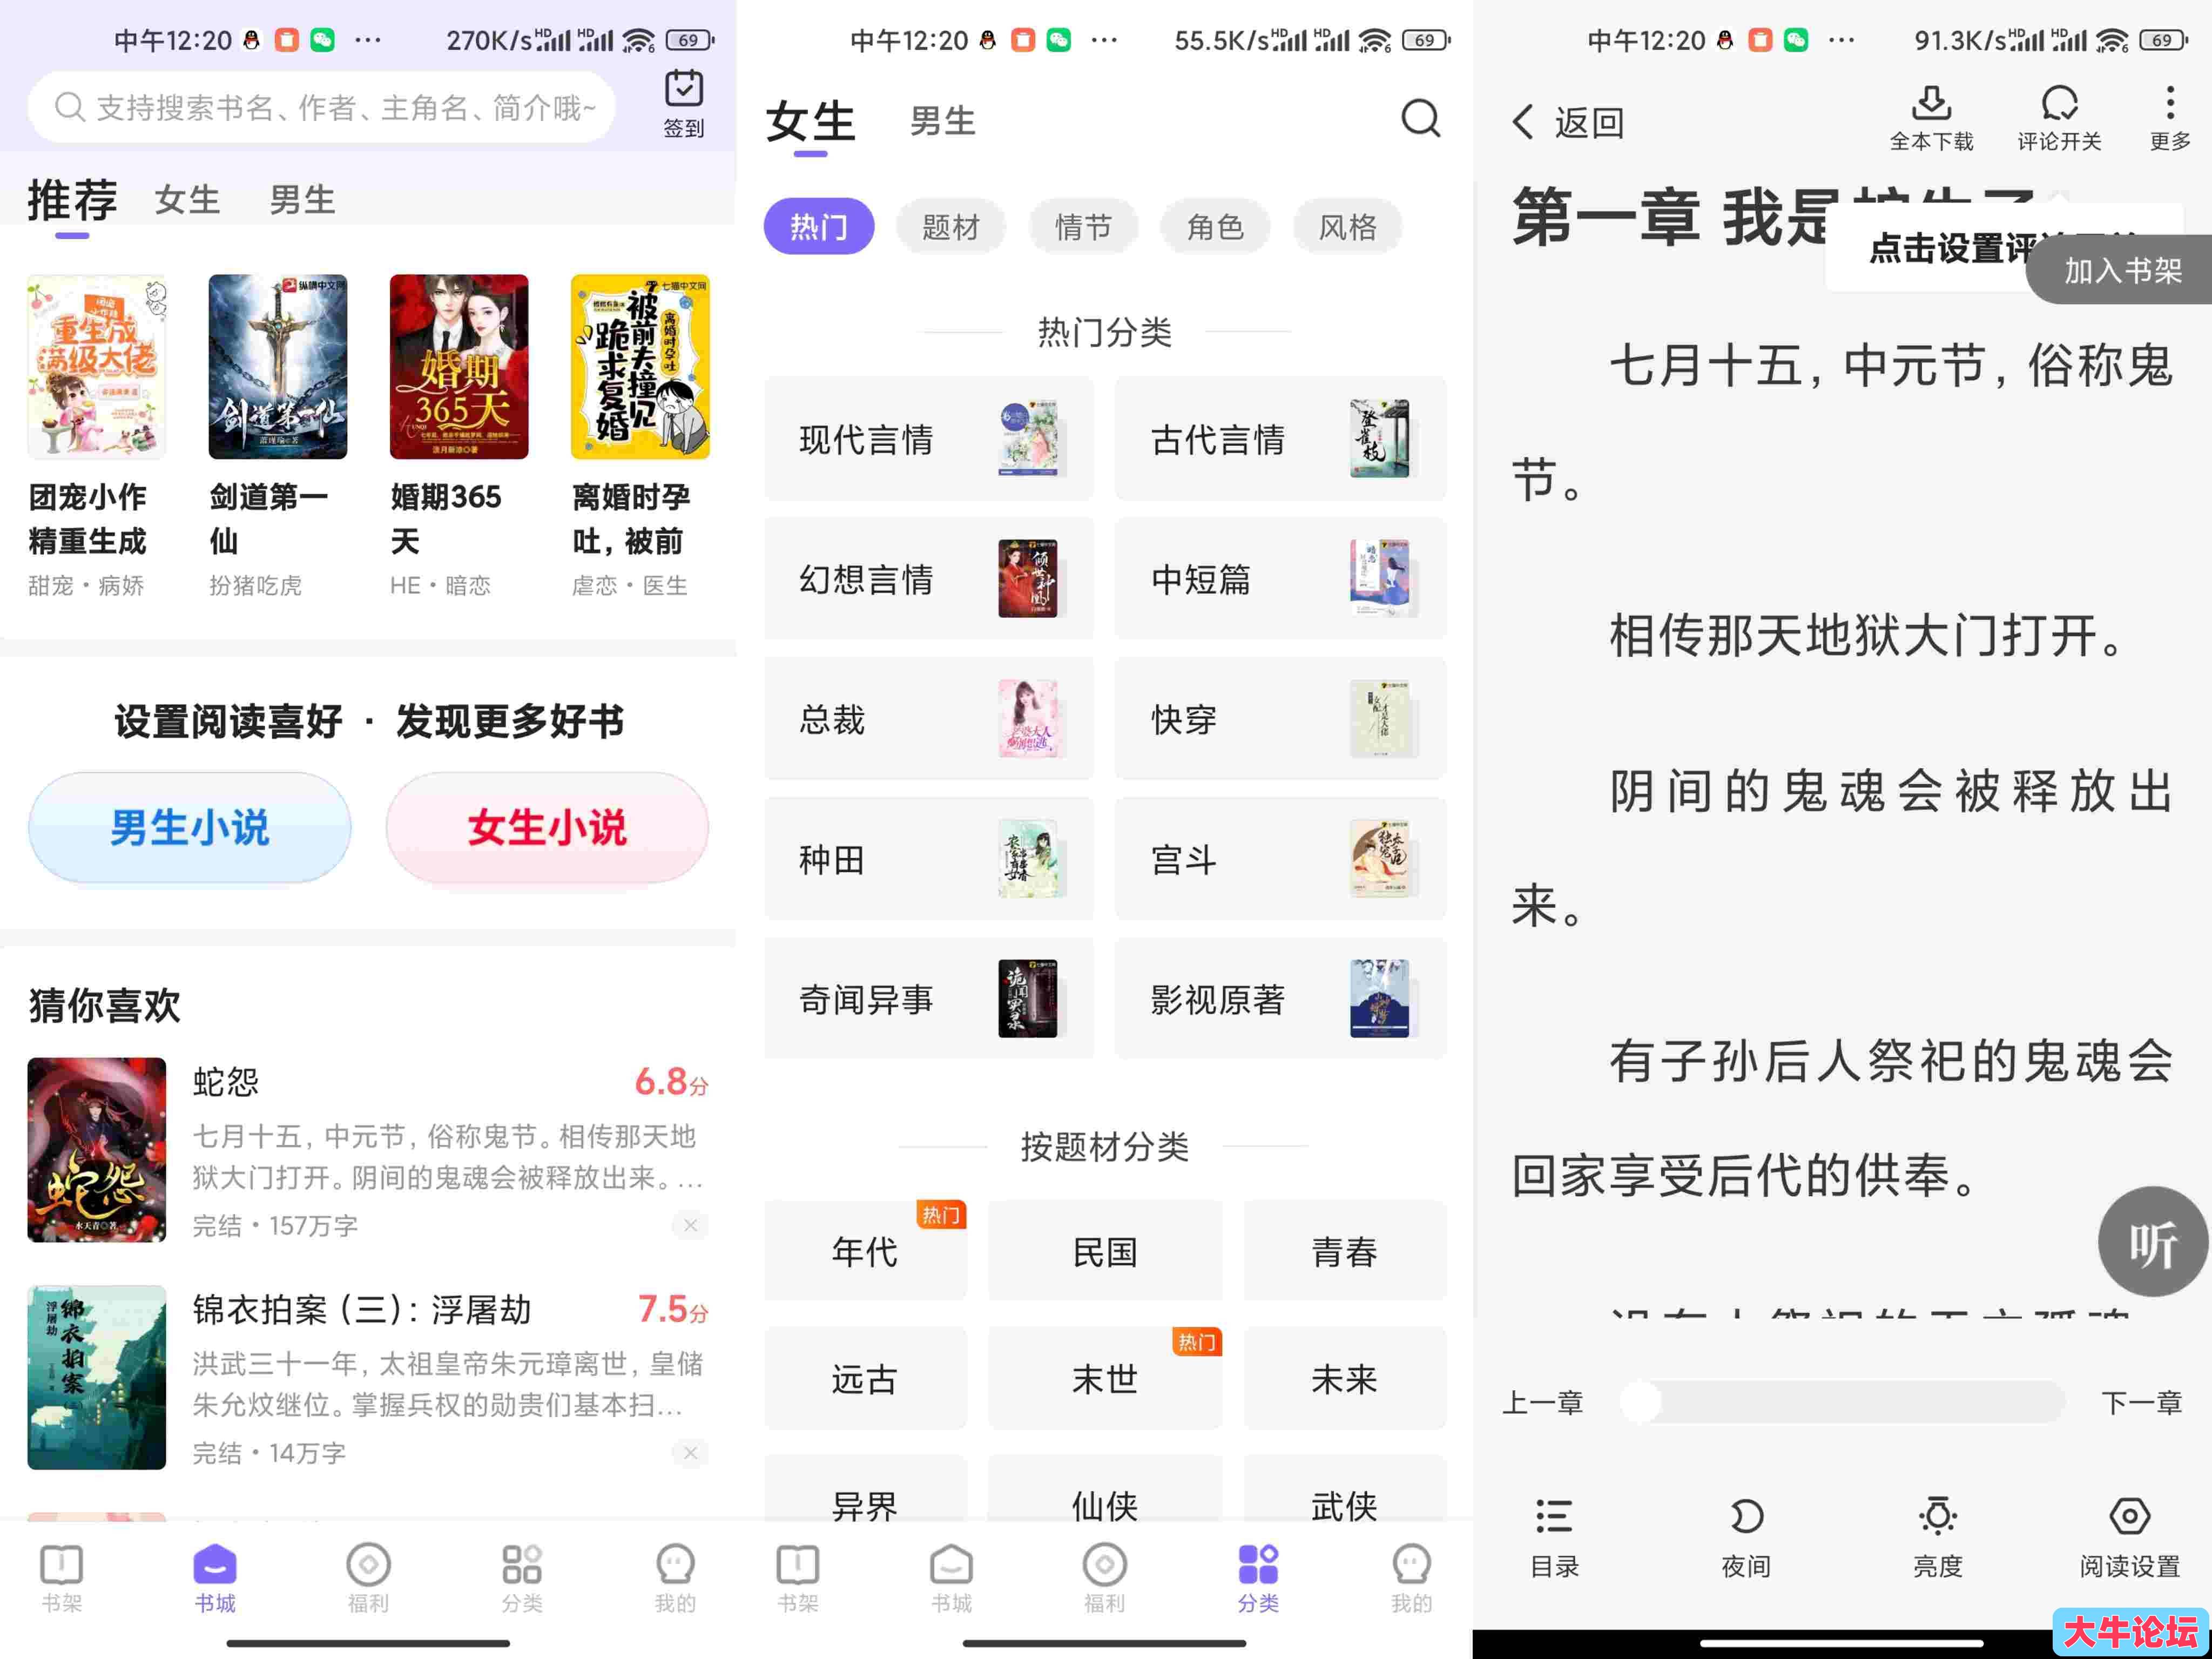Tap the round 听 listen button

2152,1243
